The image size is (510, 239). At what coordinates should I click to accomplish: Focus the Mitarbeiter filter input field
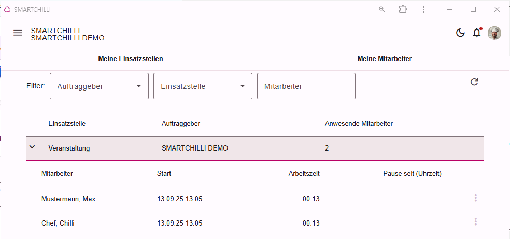306,86
